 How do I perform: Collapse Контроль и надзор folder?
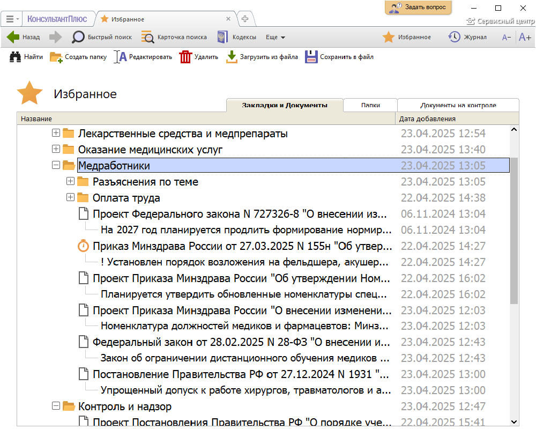pyautogui.click(x=56, y=406)
